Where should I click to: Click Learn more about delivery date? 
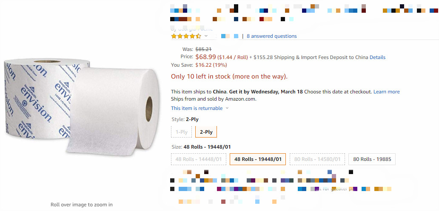[x=386, y=92]
